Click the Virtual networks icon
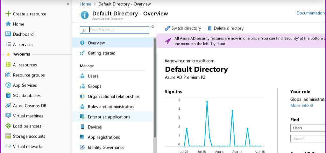326x153 pixels. (8, 146)
